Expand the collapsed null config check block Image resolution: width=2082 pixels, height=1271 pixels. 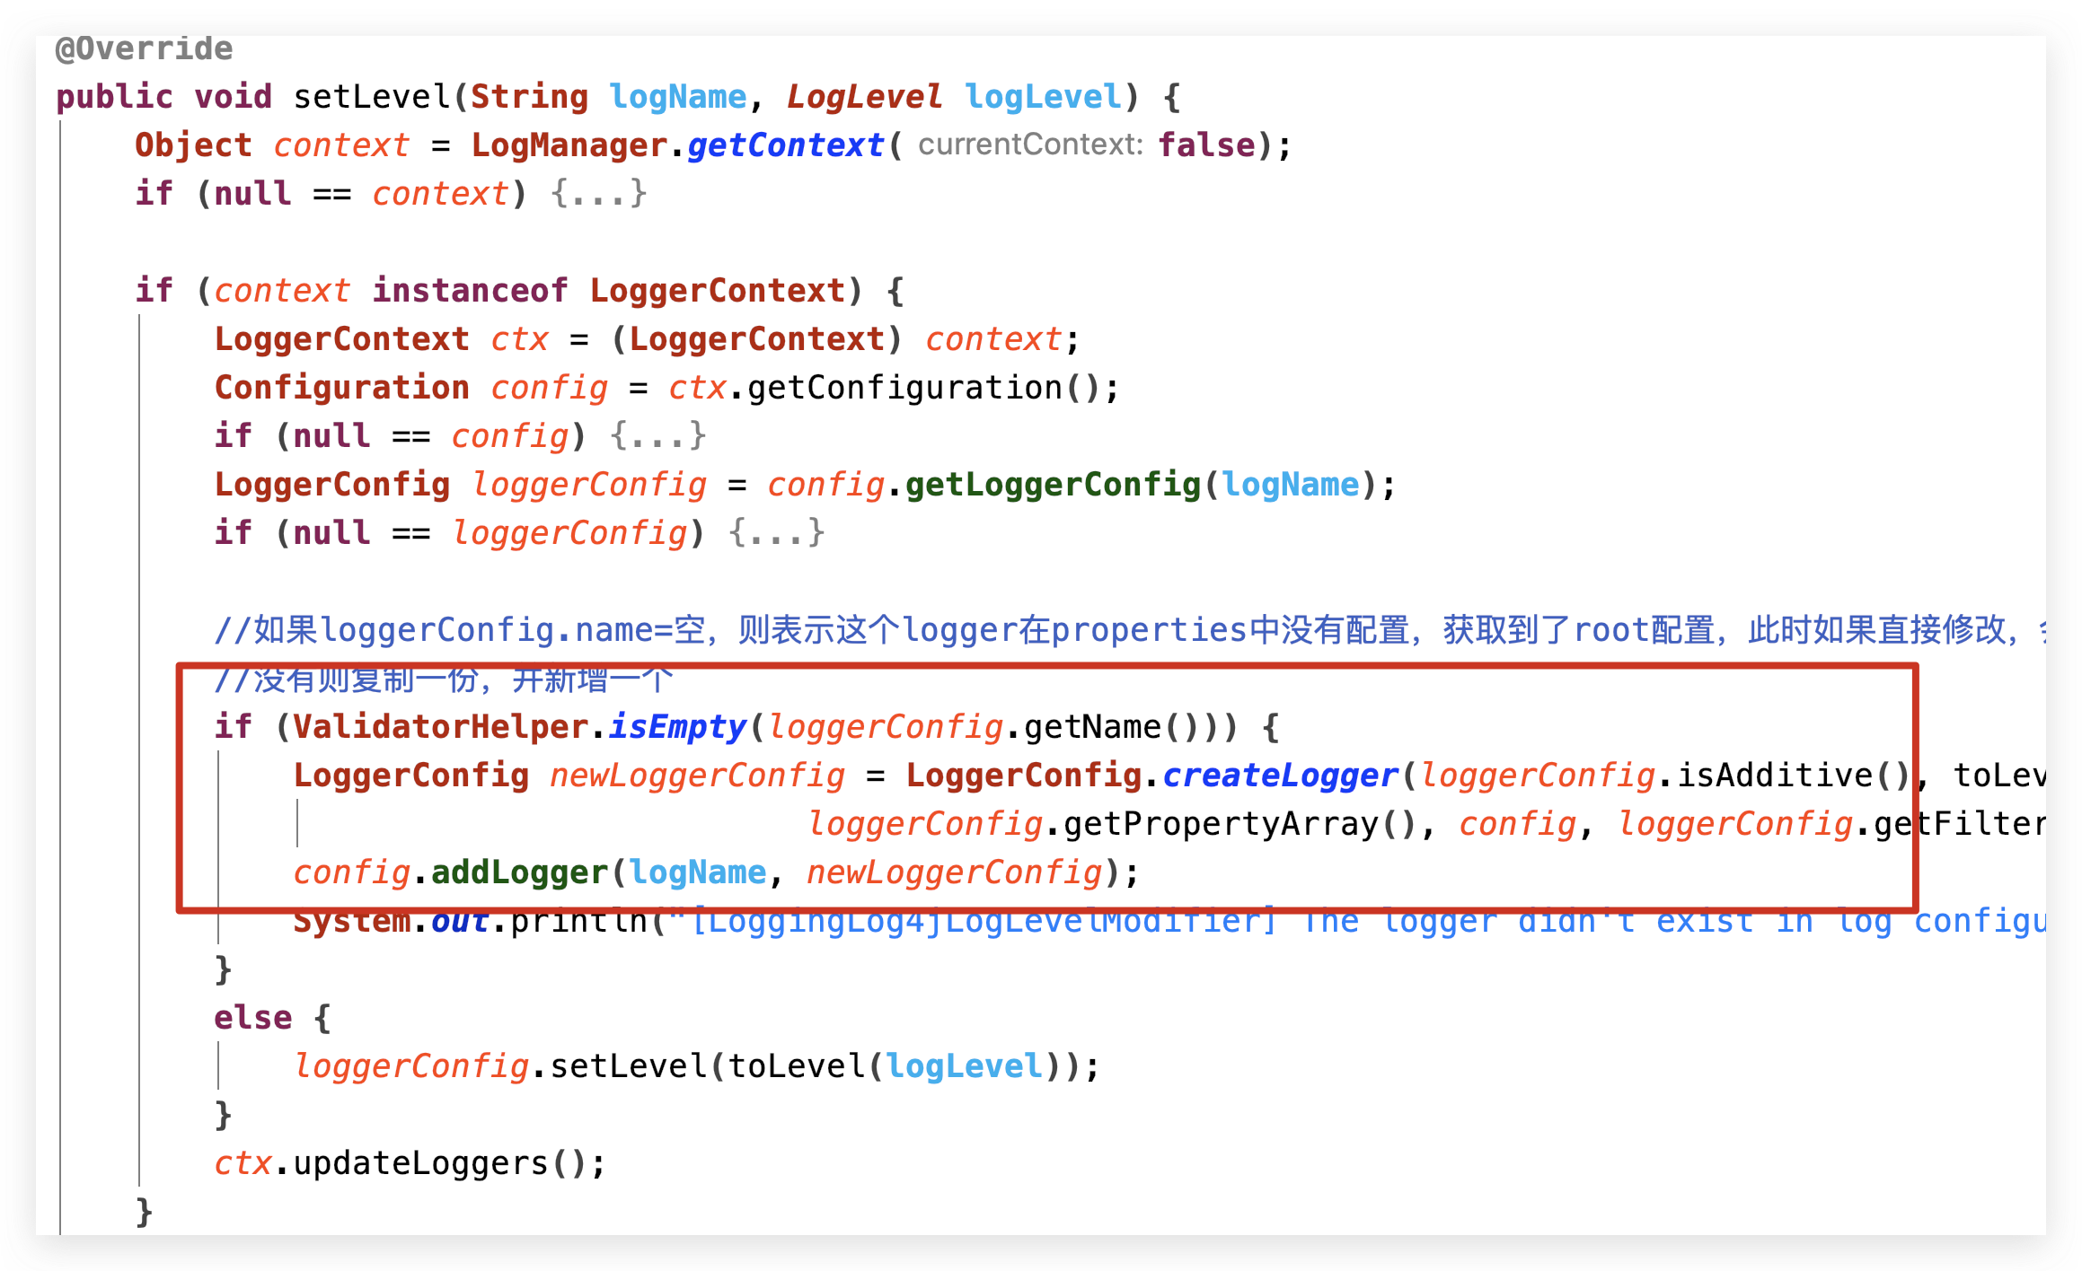tap(657, 435)
